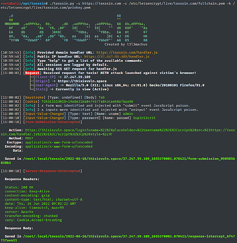Select the Enctype value application/x-www-form-urlencoded

tap(59, 142)
